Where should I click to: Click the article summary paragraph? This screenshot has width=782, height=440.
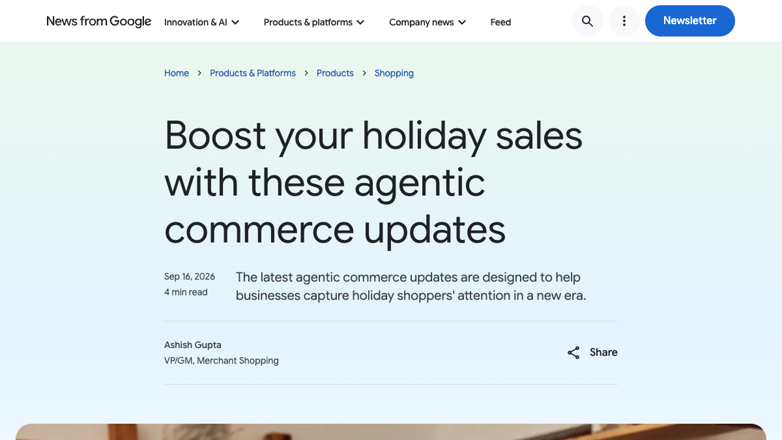point(411,286)
